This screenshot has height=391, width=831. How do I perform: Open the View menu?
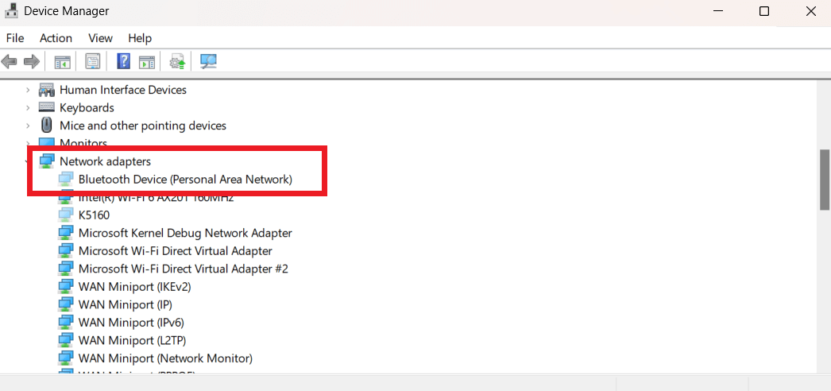(100, 38)
